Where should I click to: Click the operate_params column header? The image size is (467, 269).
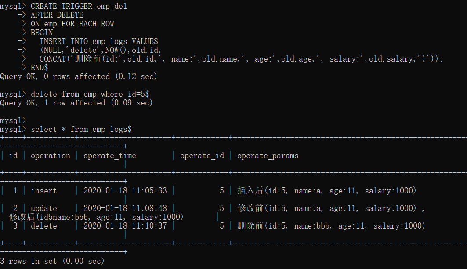pos(268,156)
